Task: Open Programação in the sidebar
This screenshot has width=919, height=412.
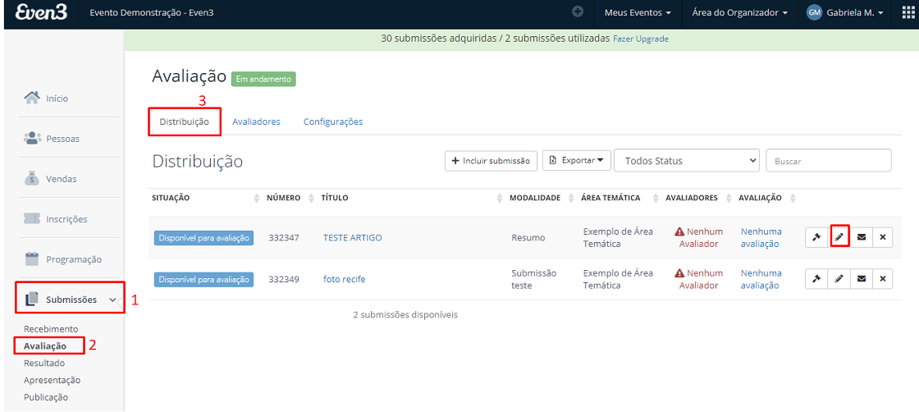Action: point(62,259)
